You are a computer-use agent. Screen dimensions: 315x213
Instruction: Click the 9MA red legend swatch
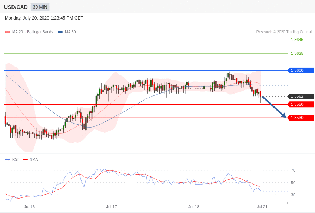26,160
